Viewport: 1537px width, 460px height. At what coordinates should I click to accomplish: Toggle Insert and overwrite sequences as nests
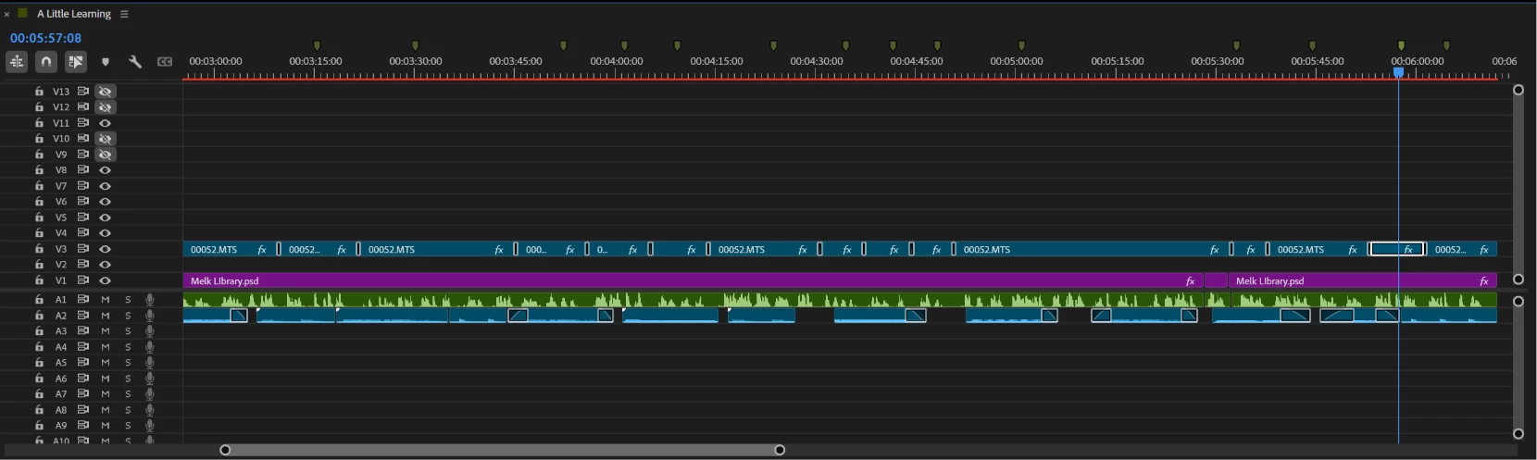[x=17, y=62]
